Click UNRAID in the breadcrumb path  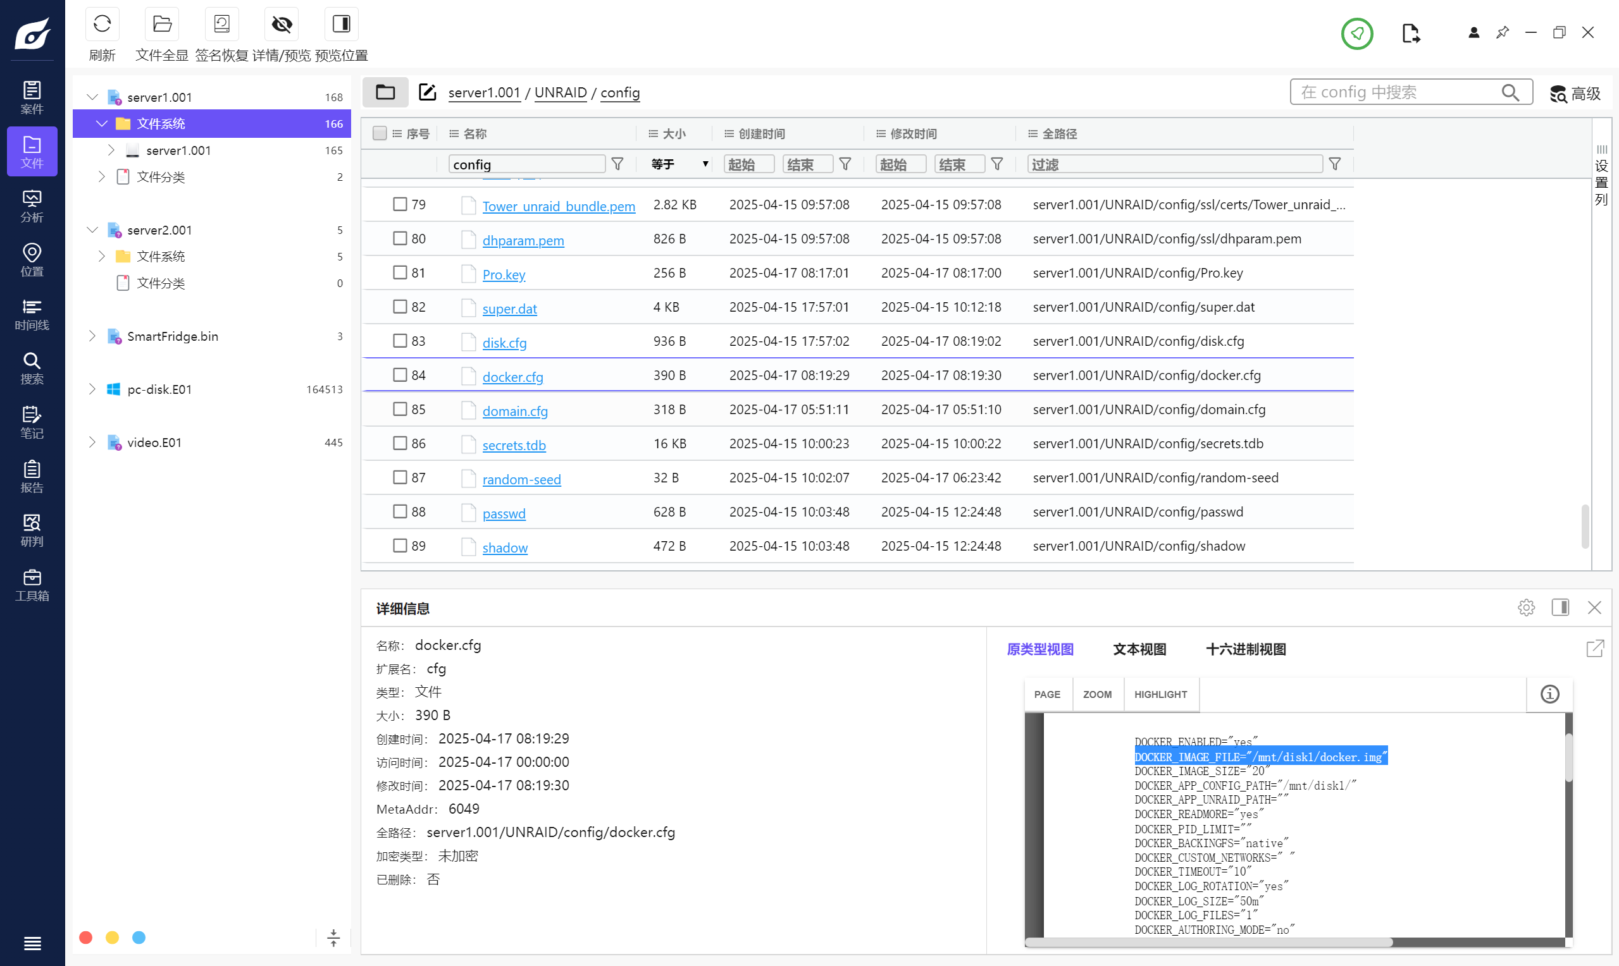coord(561,92)
